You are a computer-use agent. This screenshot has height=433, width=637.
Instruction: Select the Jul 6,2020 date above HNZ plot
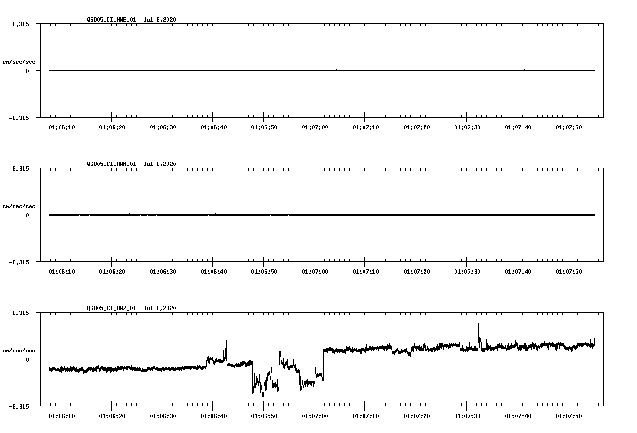click(x=160, y=308)
